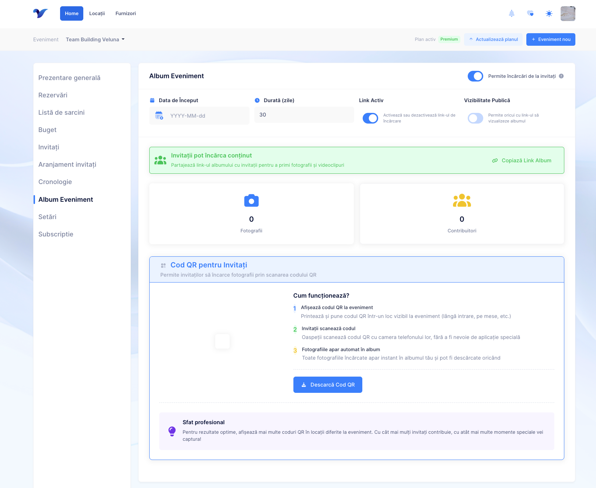Click the yellow contributors group icon
This screenshot has height=488, width=596.
tap(462, 201)
